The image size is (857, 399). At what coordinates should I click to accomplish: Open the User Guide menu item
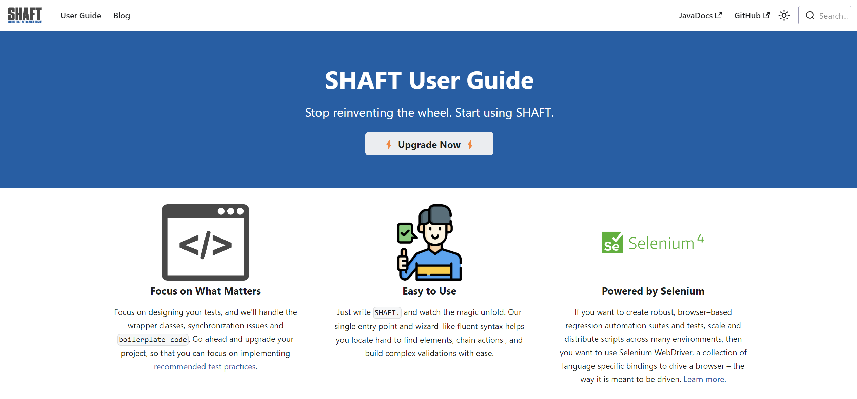[81, 15]
